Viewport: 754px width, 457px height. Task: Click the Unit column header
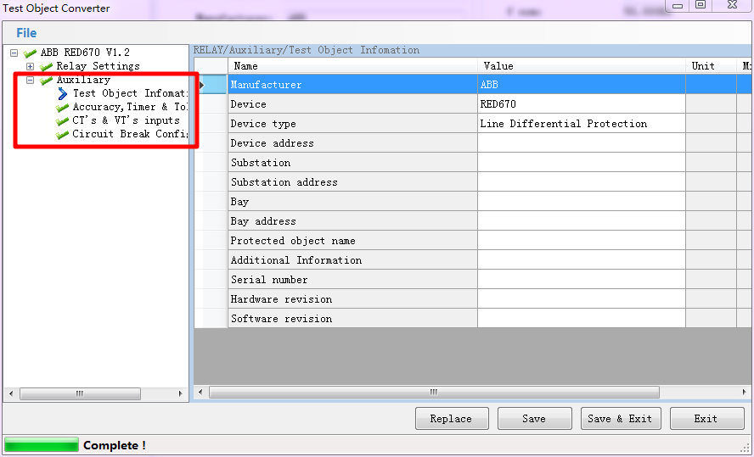coord(711,66)
